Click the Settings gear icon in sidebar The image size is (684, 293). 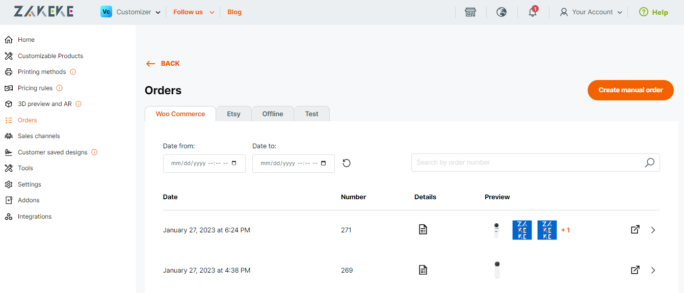pyautogui.click(x=9, y=184)
